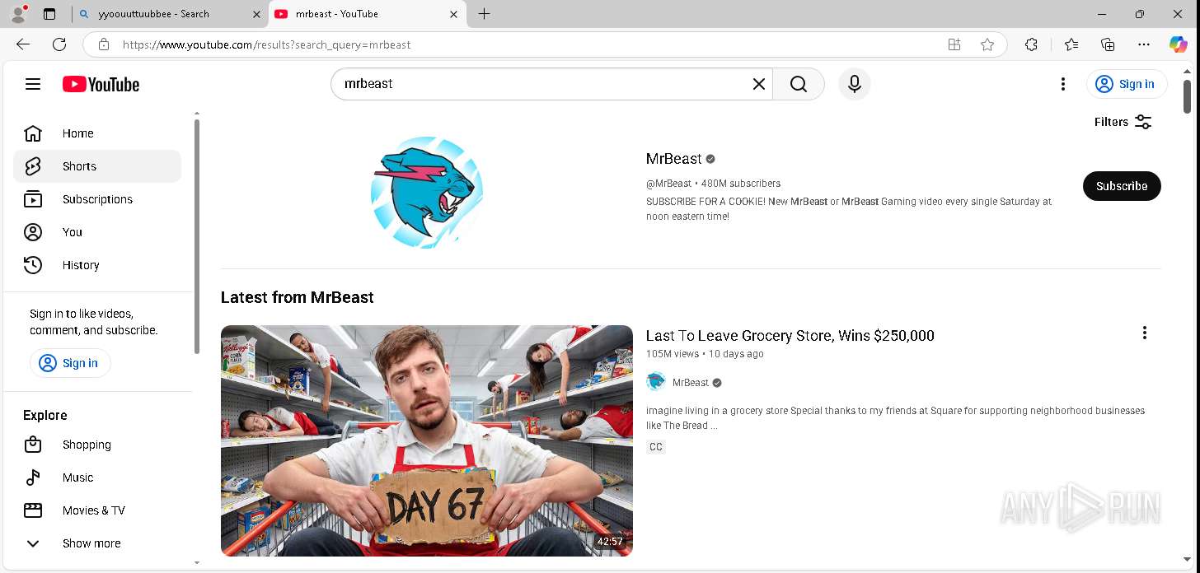Open browser Extensions puzzle icon

1031,44
